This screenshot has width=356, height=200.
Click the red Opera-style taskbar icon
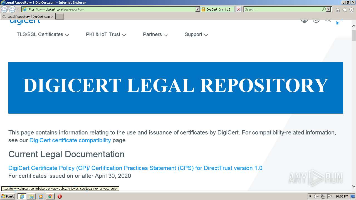pos(60,196)
